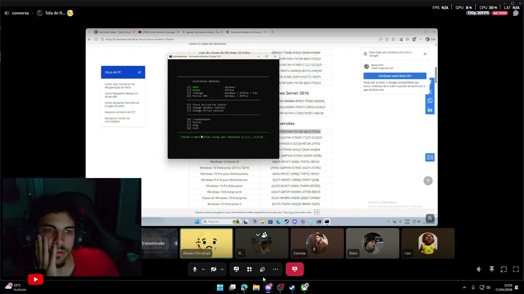
Task: Open the Xbox app from the taskbar
Action: pyautogui.click(x=305, y=287)
